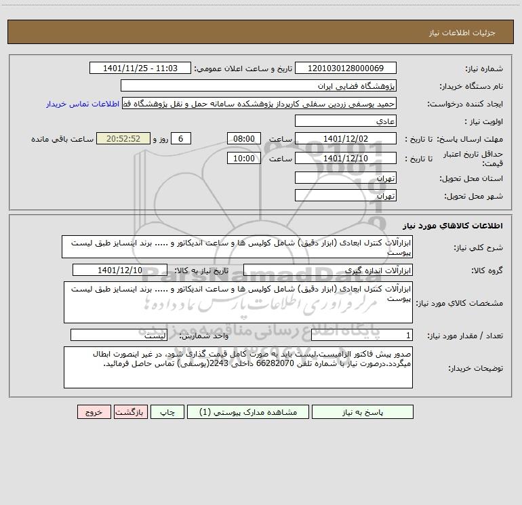Viewport: 522px width, 505px height.
Task: Click the quantity field showing 1
Action: click(362, 336)
